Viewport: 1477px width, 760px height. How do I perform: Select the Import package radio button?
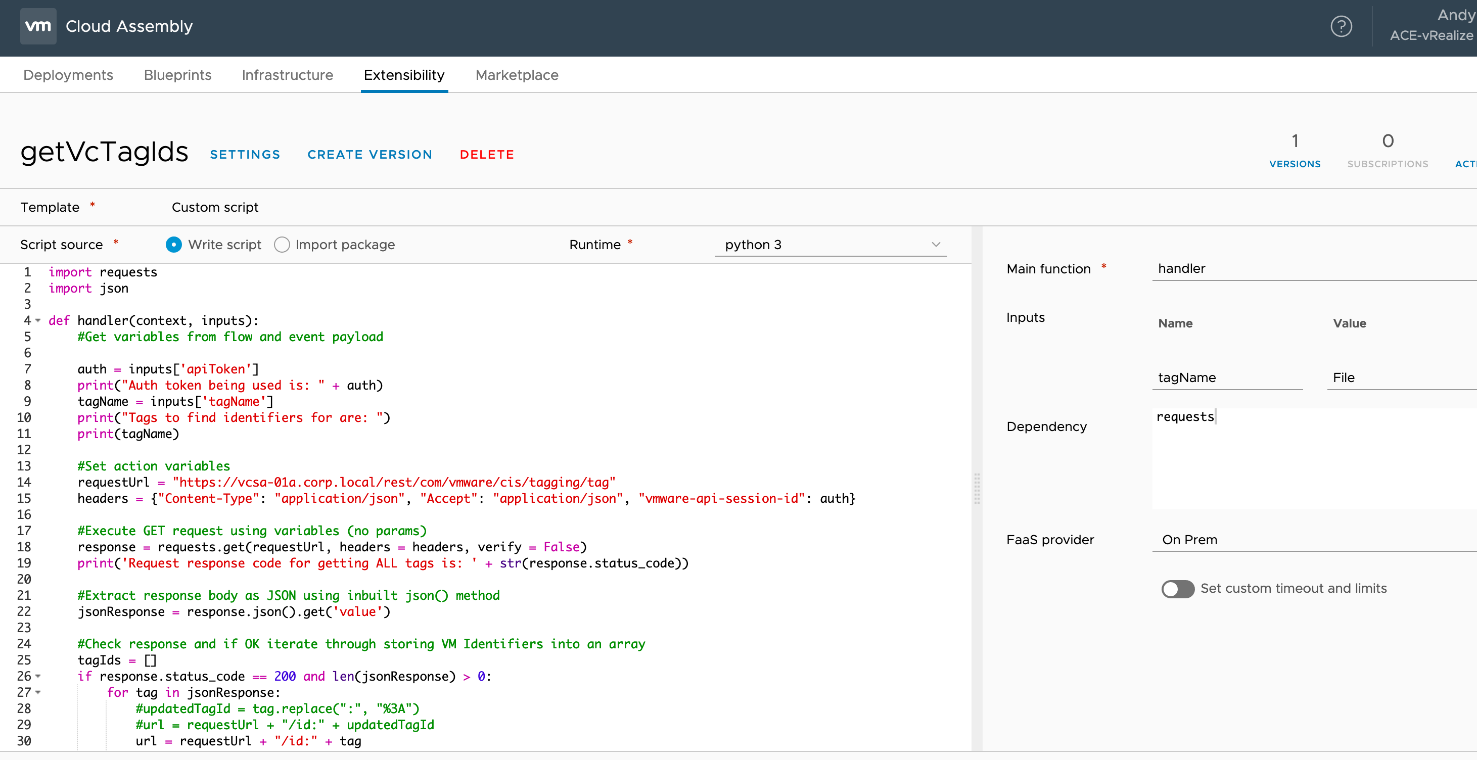click(x=282, y=245)
